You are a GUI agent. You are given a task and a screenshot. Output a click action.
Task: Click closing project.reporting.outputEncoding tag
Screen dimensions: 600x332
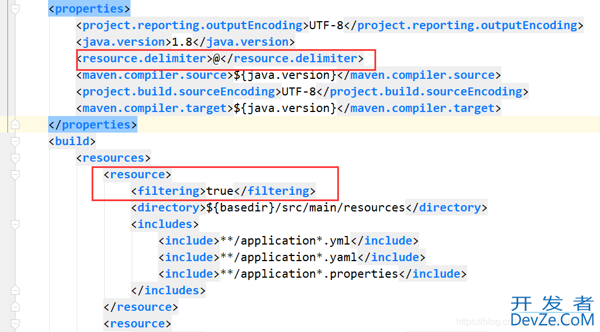(464, 25)
